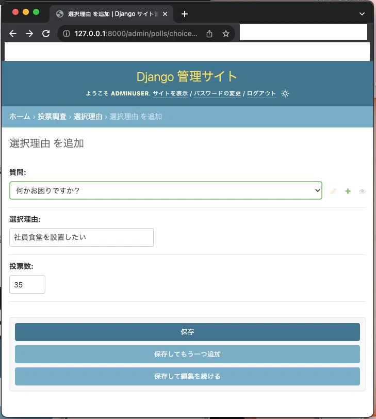Screen dimensions: 376x419
Task: Go to 投票調査 breadcrumb
Action: point(52,117)
